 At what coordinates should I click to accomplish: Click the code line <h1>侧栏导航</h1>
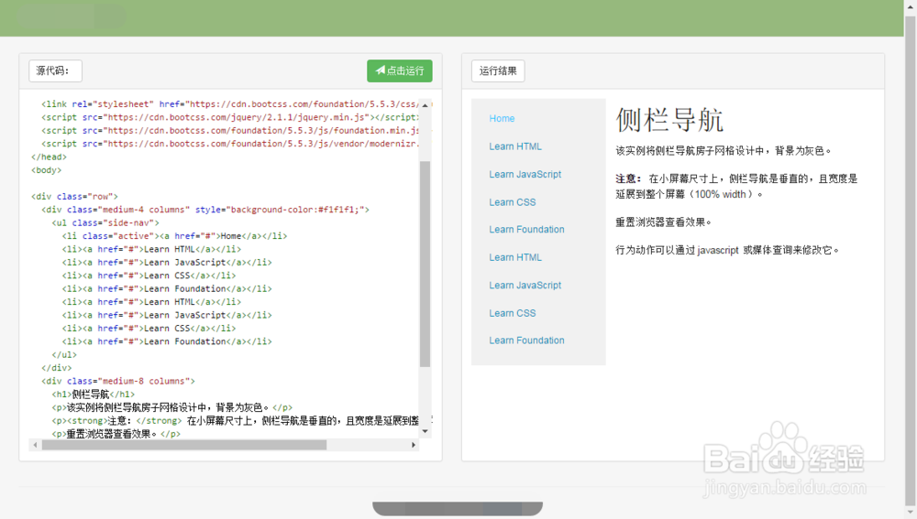click(x=93, y=395)
